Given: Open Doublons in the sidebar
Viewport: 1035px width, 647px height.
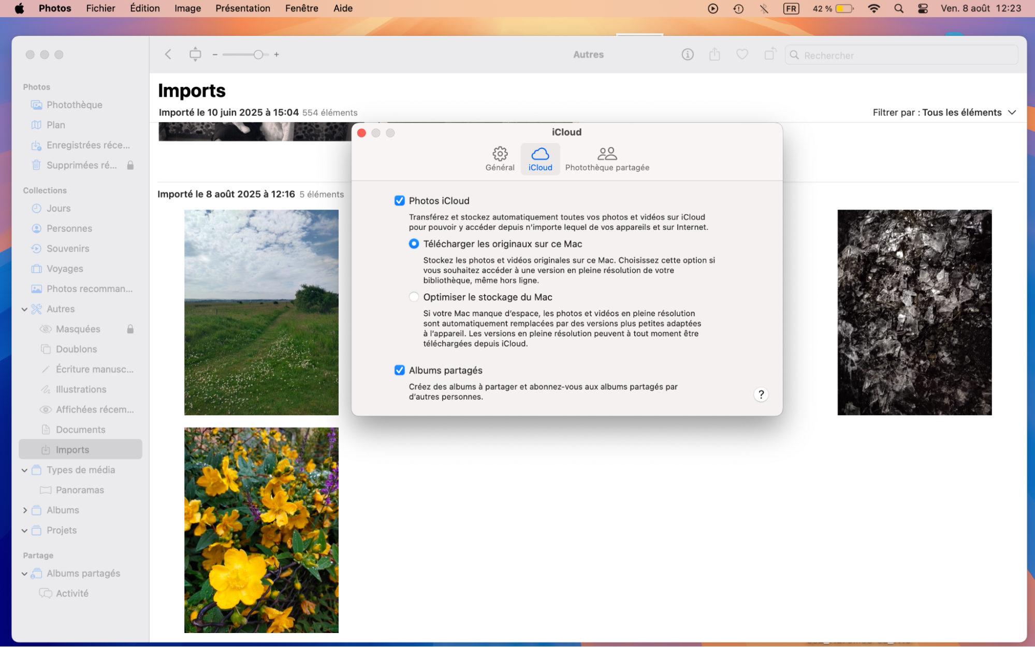Looking at the screenshot, I should pos(76,349).
